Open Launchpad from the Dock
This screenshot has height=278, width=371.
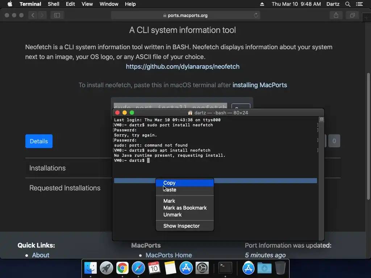coord(107,268)
